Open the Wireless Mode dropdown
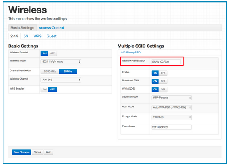This screenshot has height=166, width=229. pyautogui.click(x=61, y=62)
